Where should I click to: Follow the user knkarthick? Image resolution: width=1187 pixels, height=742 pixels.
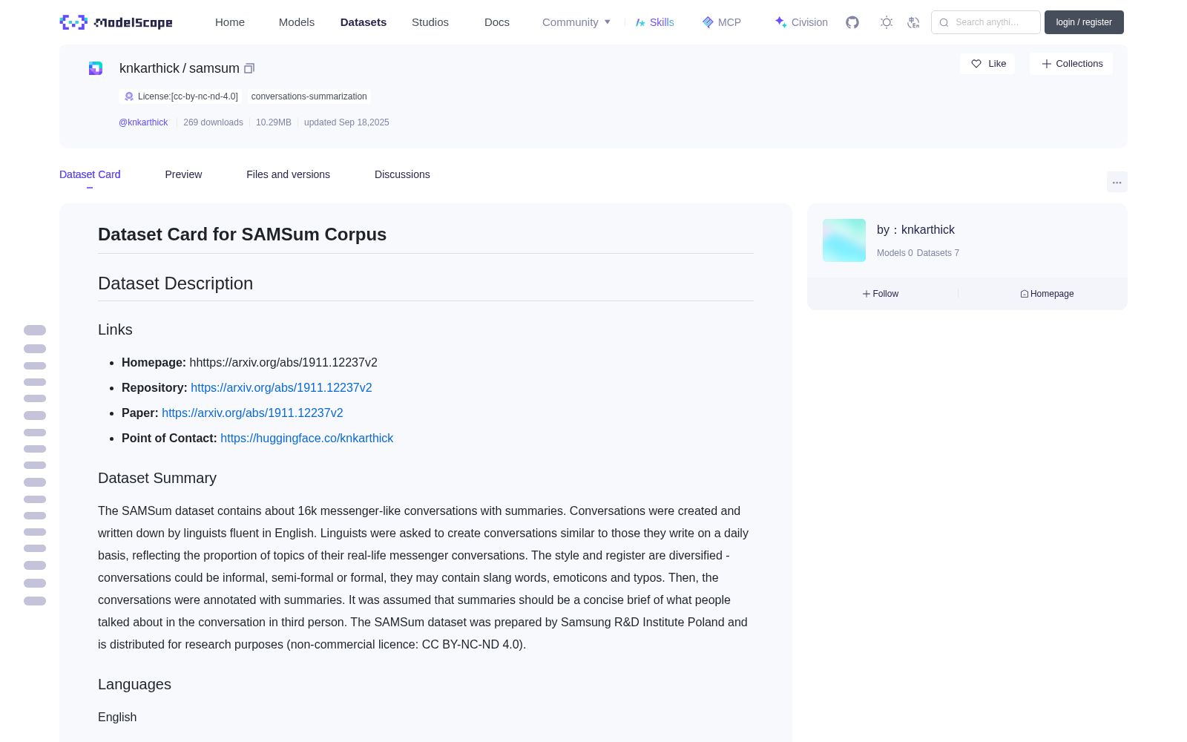point(881,294)
